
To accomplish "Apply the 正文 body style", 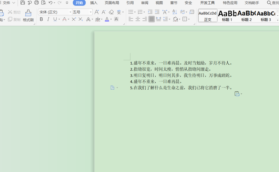I will [x=208, y=15].
